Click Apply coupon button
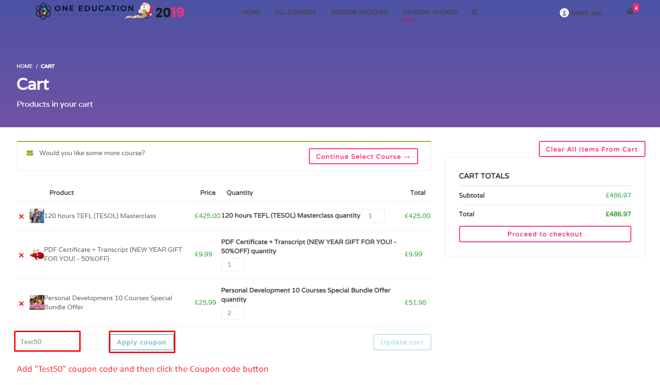Screen dimensions: 660x385 coord(142,342)
